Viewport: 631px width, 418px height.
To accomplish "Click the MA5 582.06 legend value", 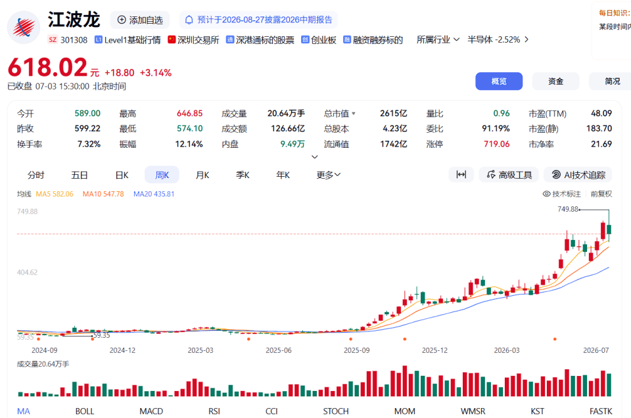I will coord(55,194).
